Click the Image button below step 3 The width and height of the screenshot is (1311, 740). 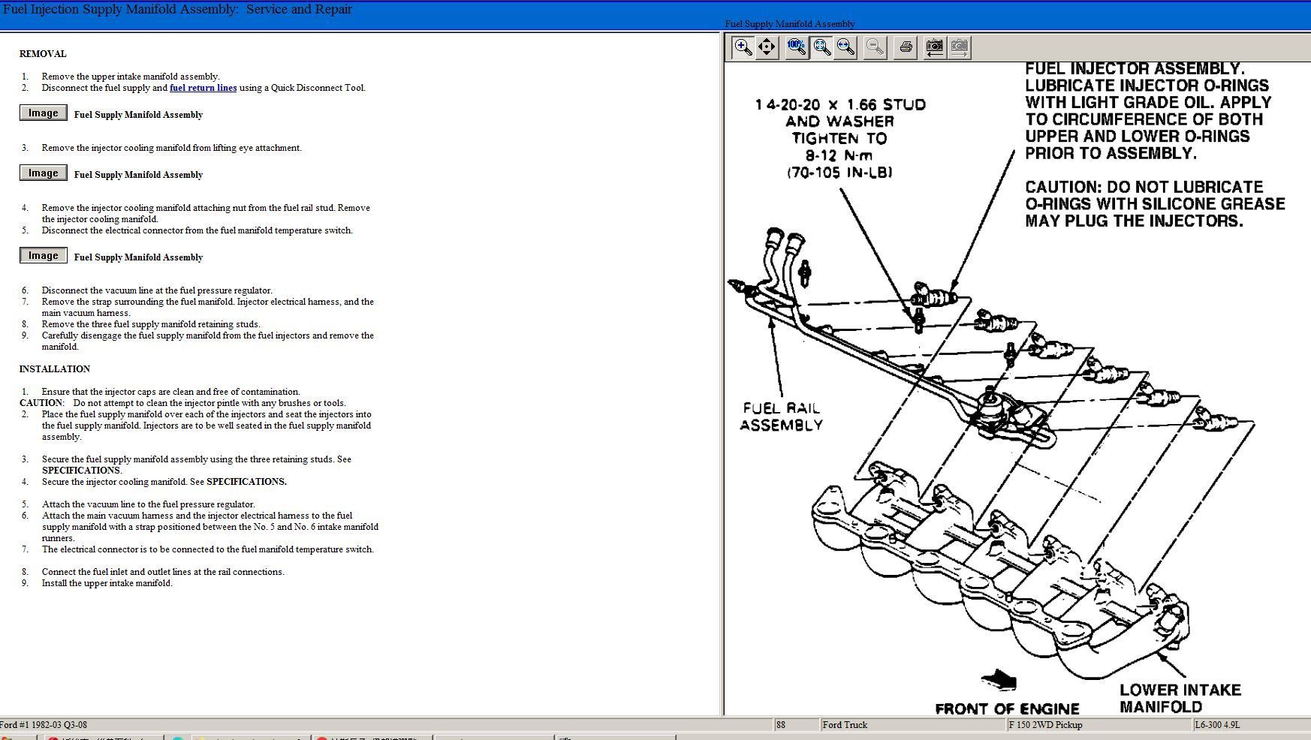[x=43, y=173]
